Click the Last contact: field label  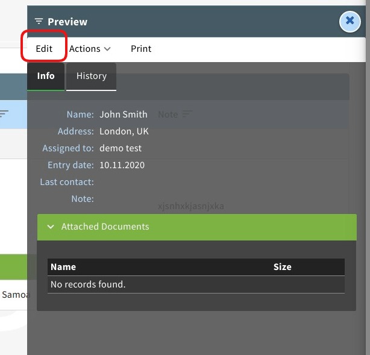click(67, 182)
